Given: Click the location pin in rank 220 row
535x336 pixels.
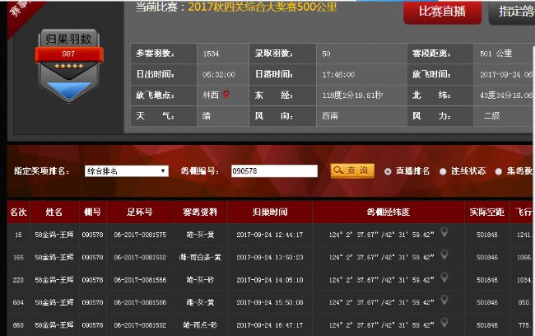Looking at the screenshot, I should pos(444,278).
